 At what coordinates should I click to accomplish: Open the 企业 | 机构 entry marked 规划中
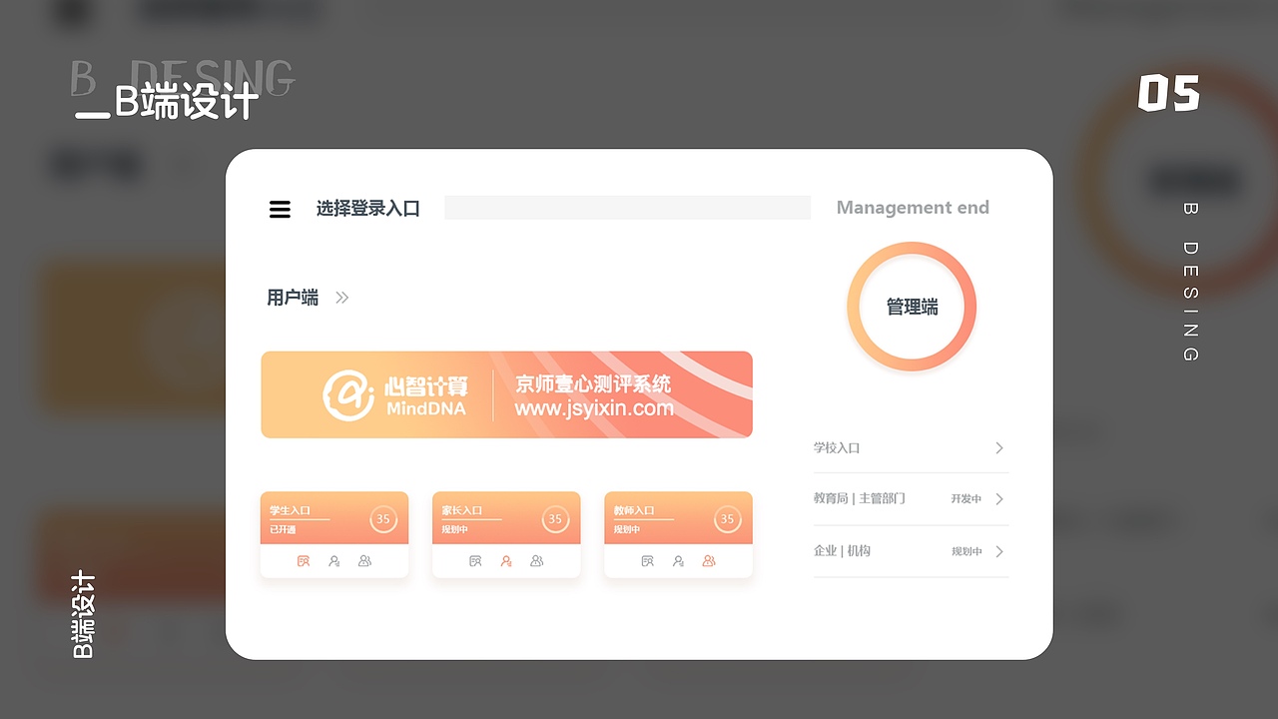click(x=998, y=550)
